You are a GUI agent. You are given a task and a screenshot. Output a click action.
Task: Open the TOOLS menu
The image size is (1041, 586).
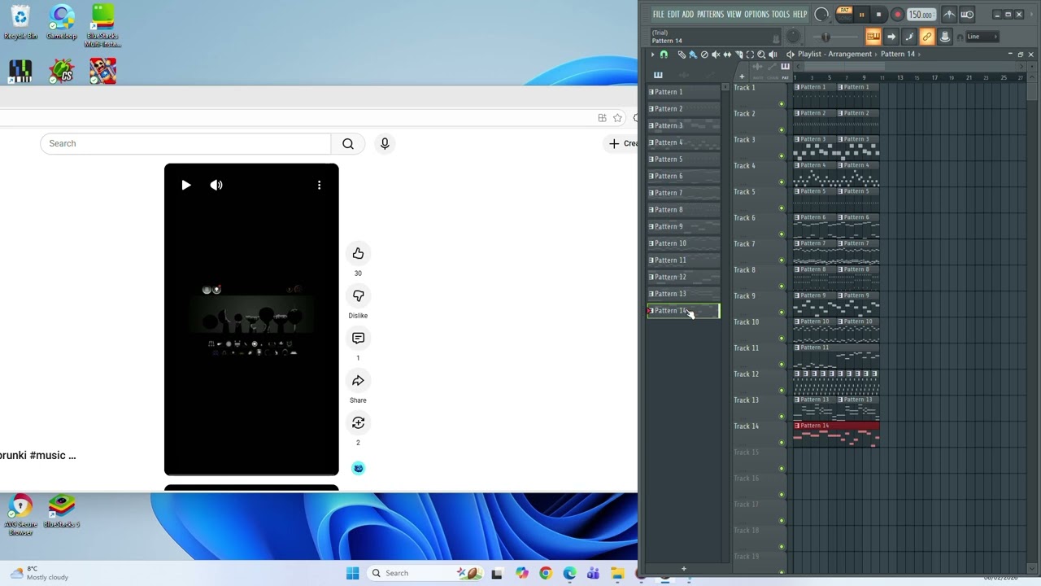[x=781, y=15]
